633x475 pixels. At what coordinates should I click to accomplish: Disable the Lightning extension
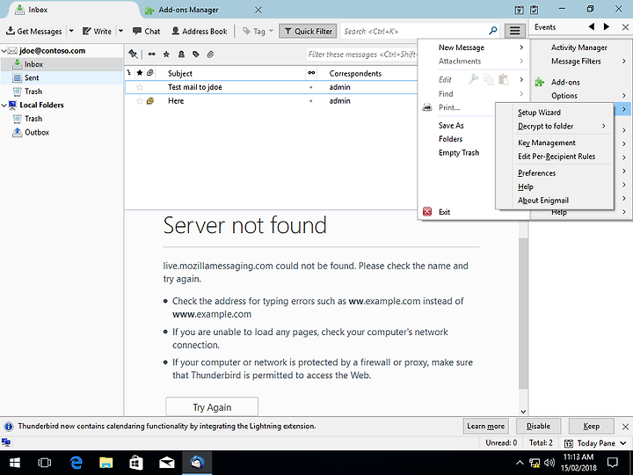538,426
